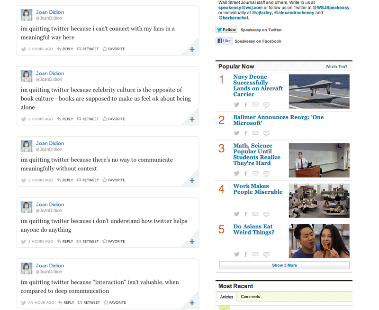Reply to the 'can't connect with my fans' tweet
This screenshot has width=379, height=310.
(x=65, y=49)
